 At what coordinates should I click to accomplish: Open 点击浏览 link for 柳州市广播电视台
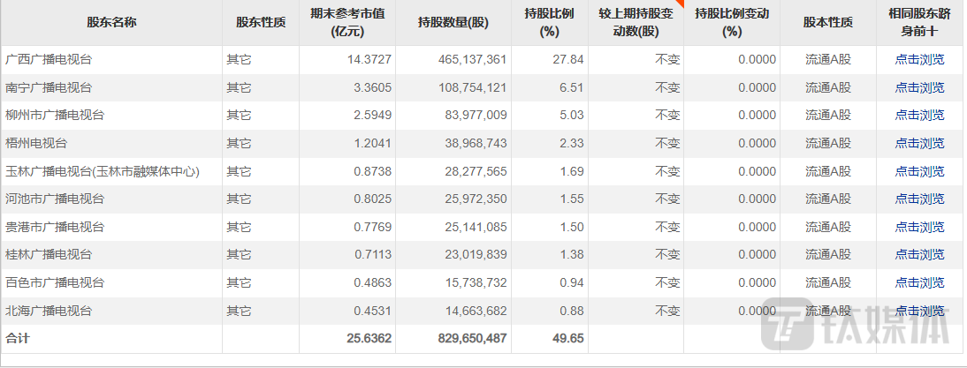tap(919, 116)
